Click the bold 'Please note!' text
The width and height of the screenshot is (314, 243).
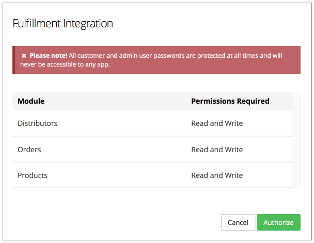point(48,55)
